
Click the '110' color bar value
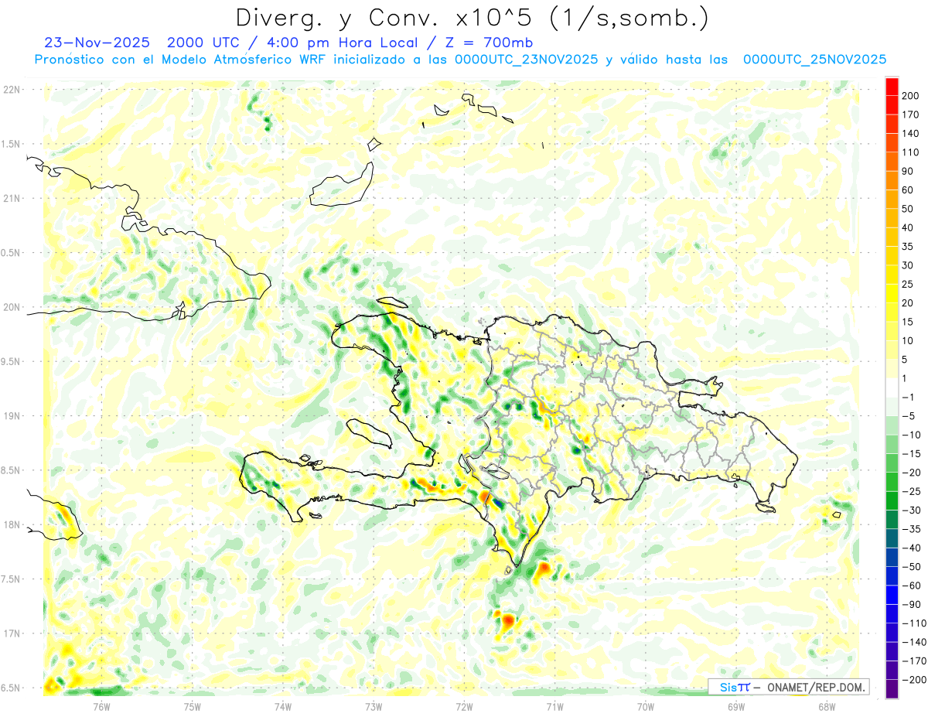pos(912,153)
